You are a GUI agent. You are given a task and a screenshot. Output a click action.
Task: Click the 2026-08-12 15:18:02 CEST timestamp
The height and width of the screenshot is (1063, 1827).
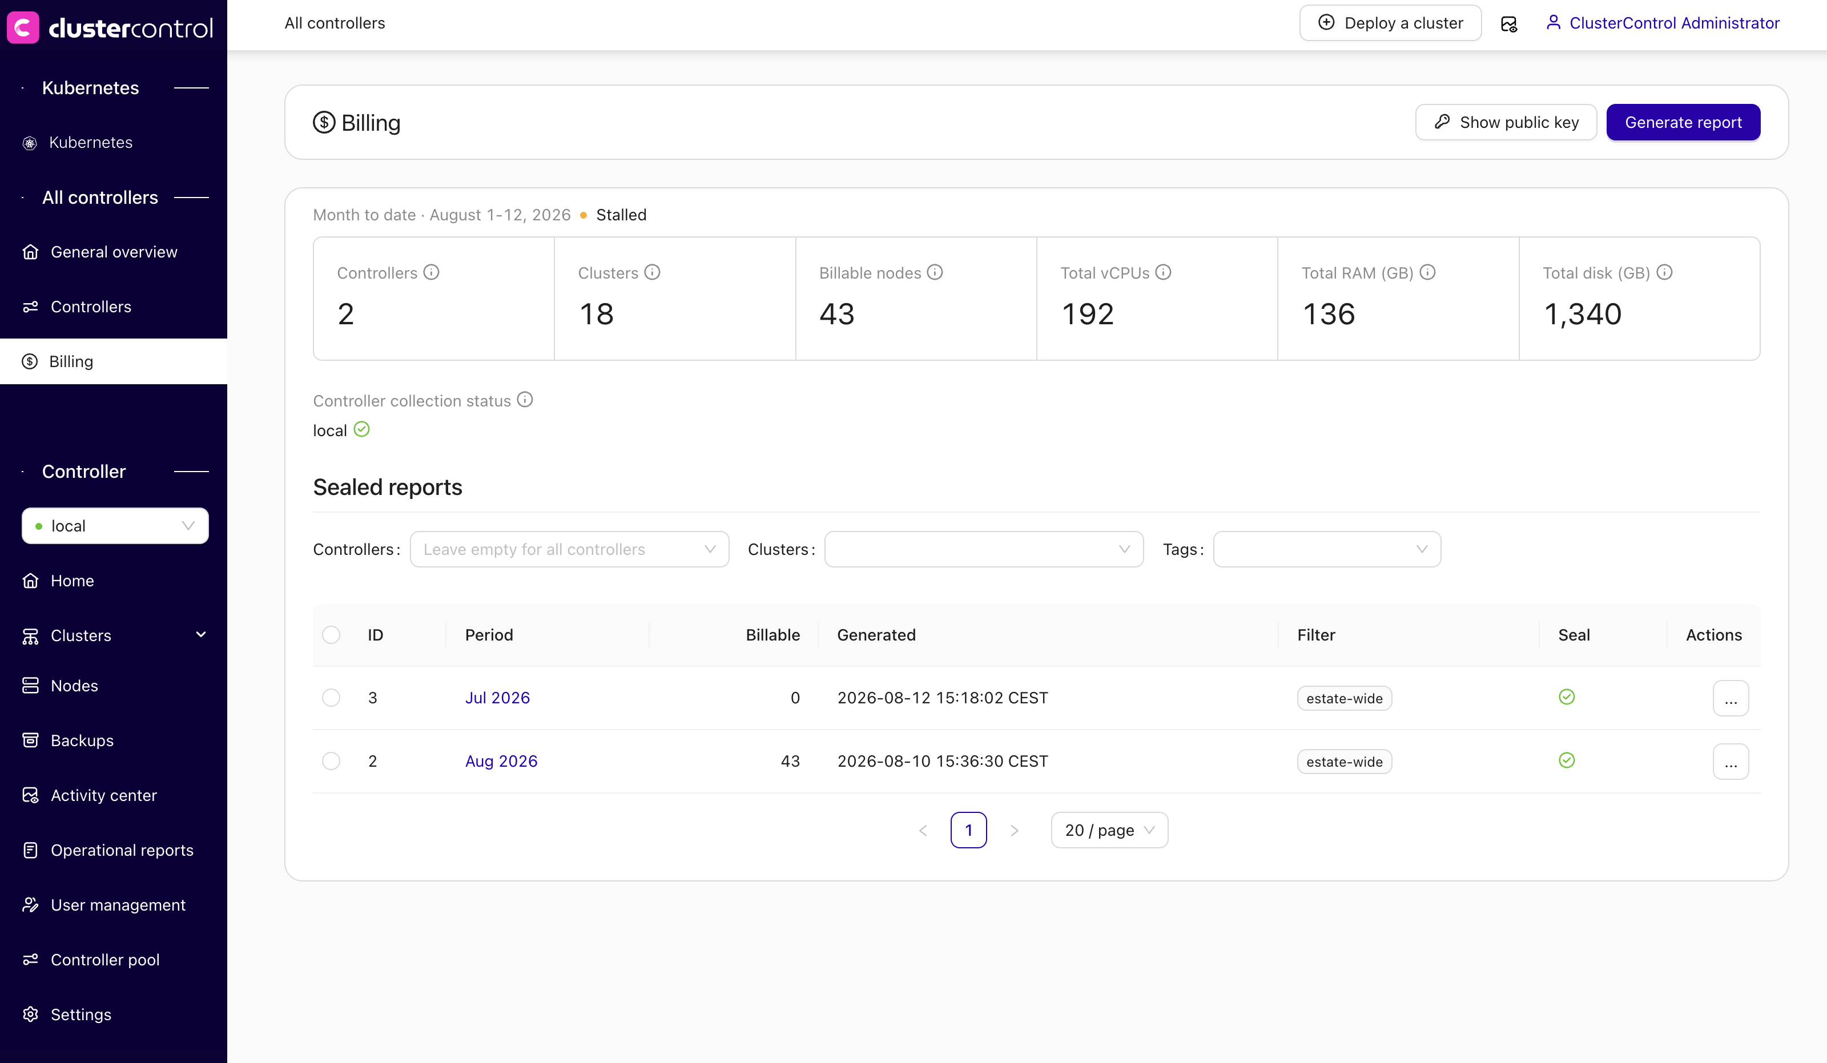pos(943,698)
